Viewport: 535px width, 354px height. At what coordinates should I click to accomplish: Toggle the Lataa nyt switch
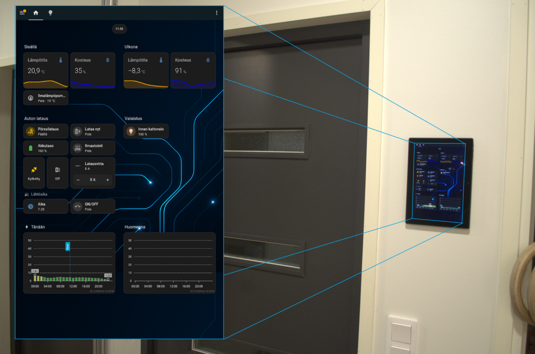click(77, 131)
